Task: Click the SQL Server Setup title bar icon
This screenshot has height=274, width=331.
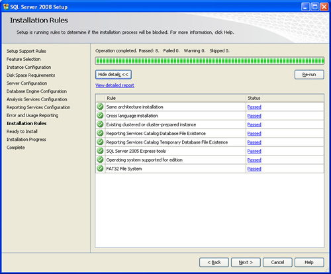Action: (x=6, y=7)
